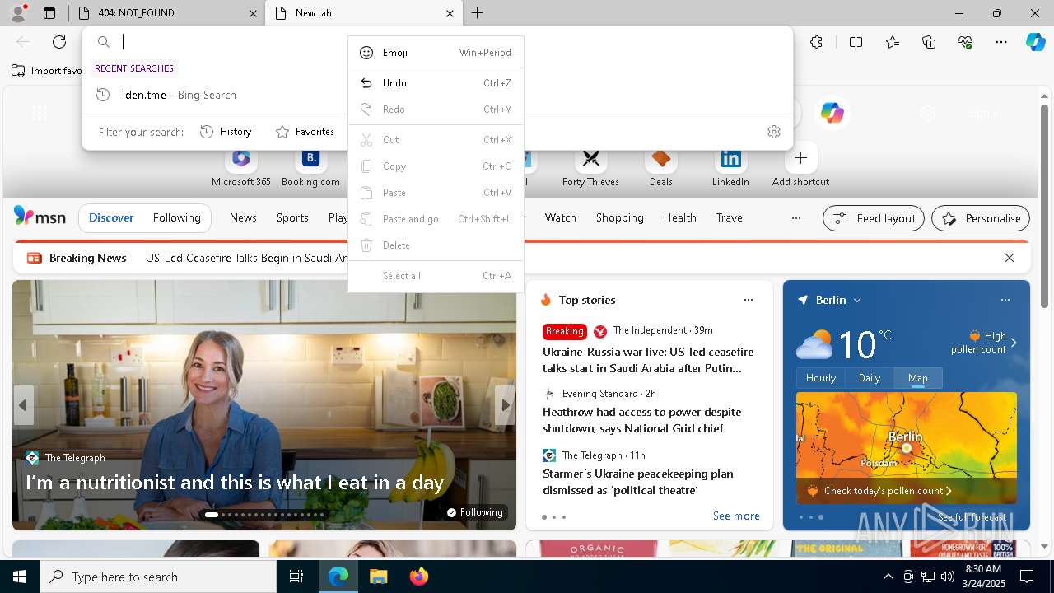Click the Windows taskbar search box

[158, 577]
